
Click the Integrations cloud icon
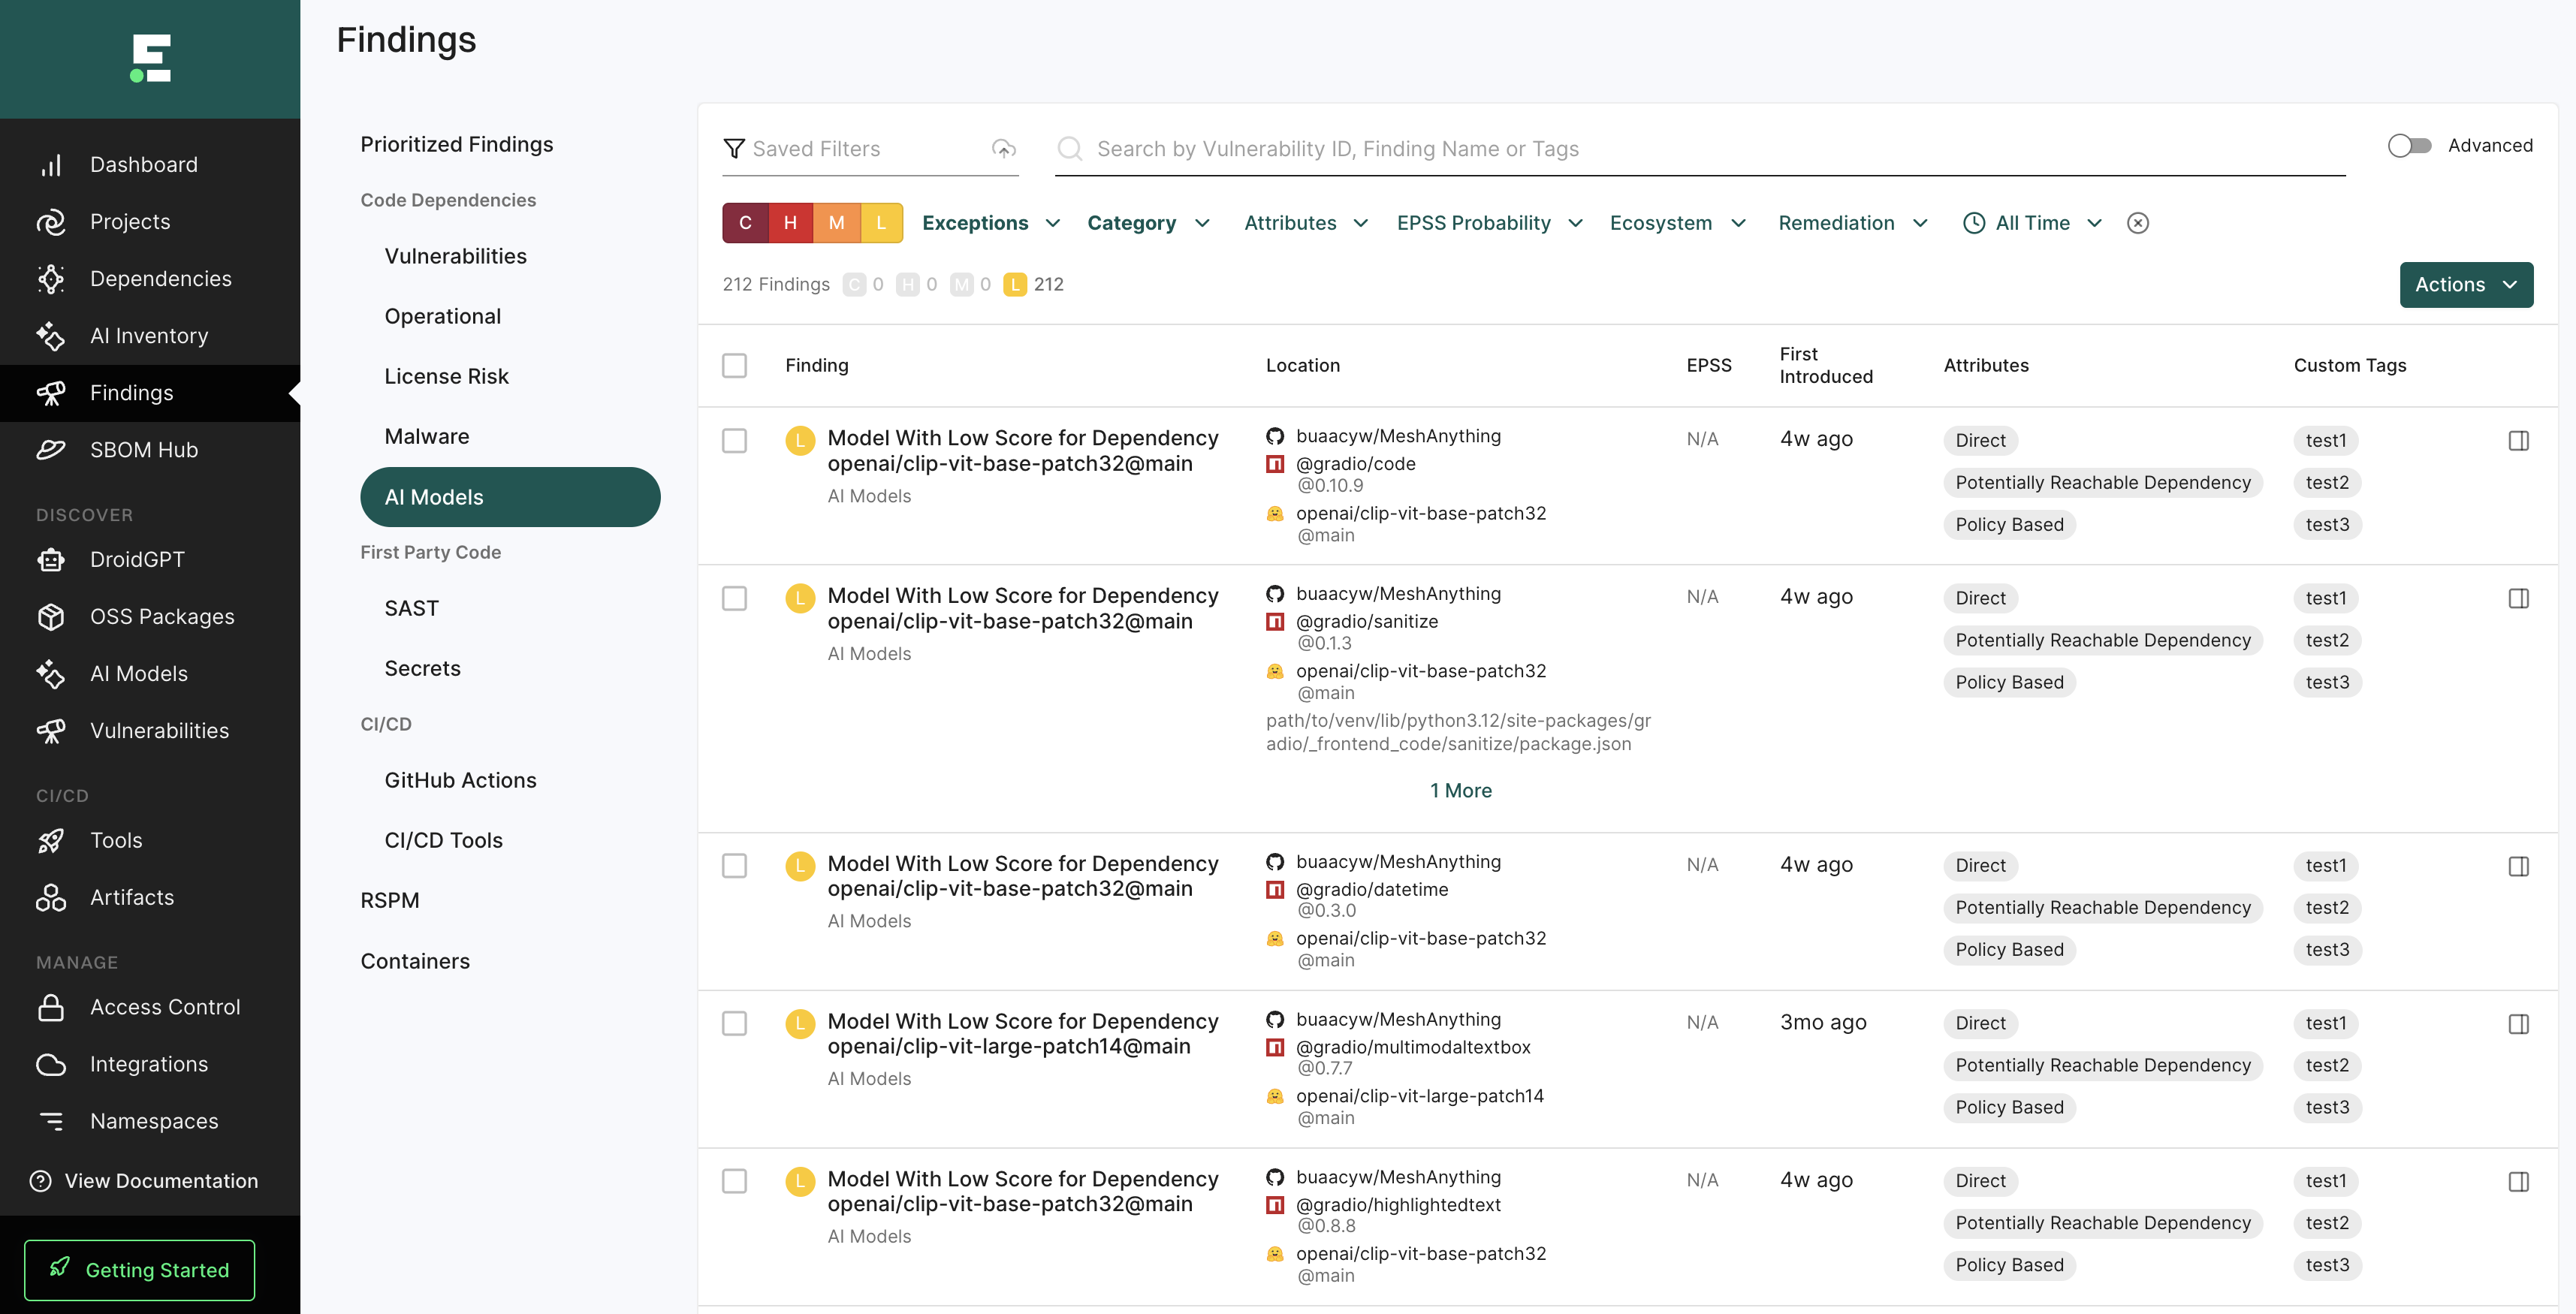point(51,1065)
